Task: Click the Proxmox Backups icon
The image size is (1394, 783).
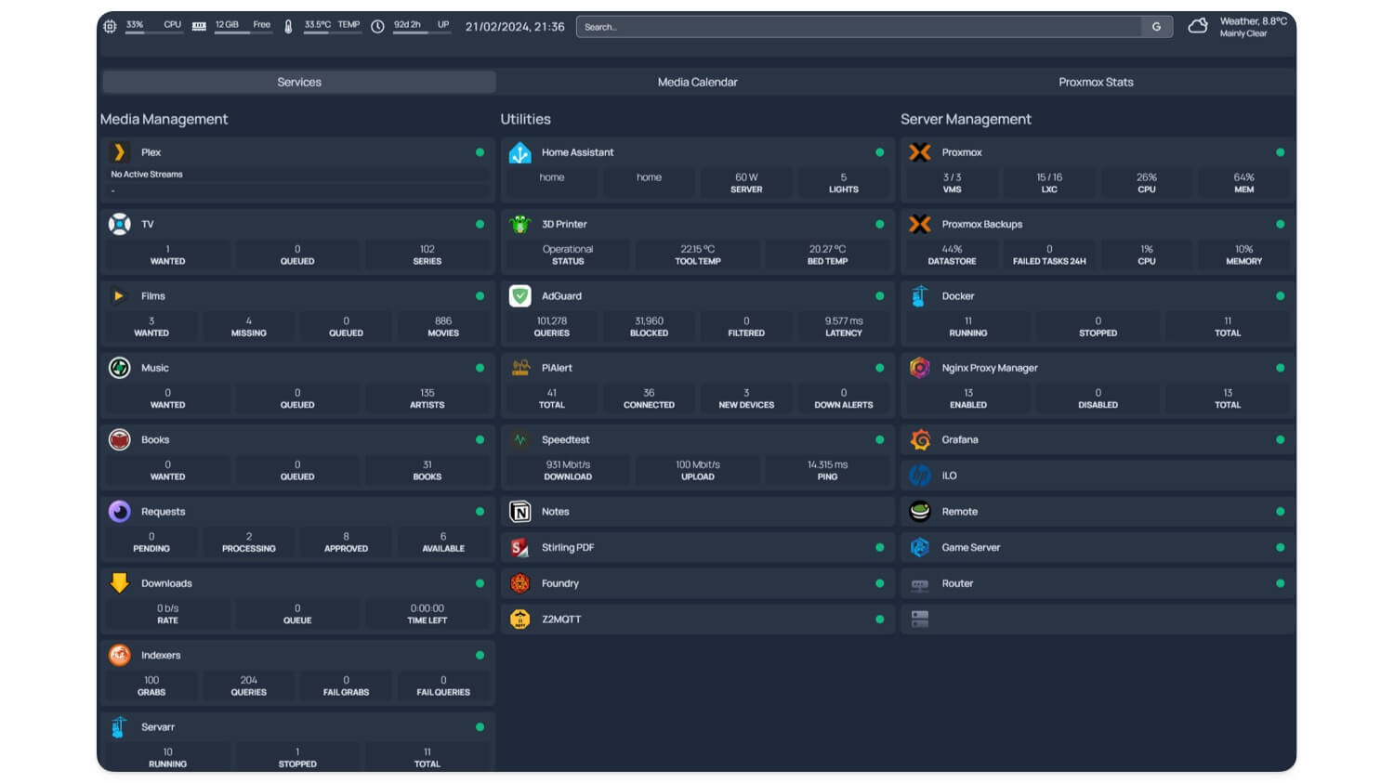Action: click(920, 224)
